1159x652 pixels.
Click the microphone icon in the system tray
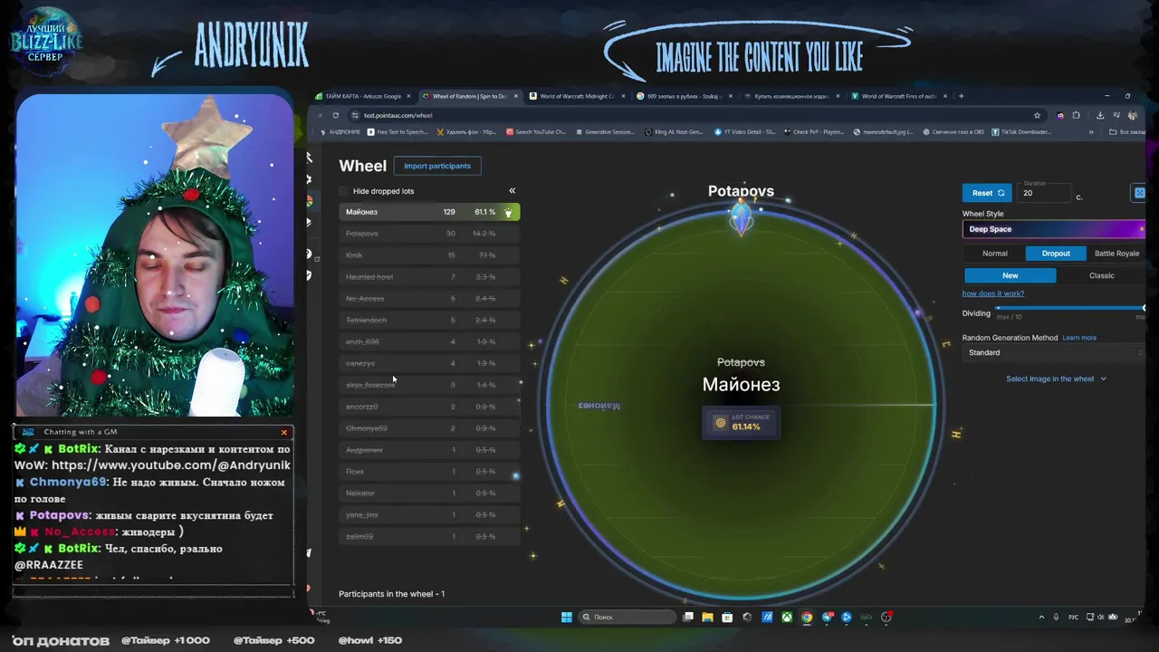1057,618
